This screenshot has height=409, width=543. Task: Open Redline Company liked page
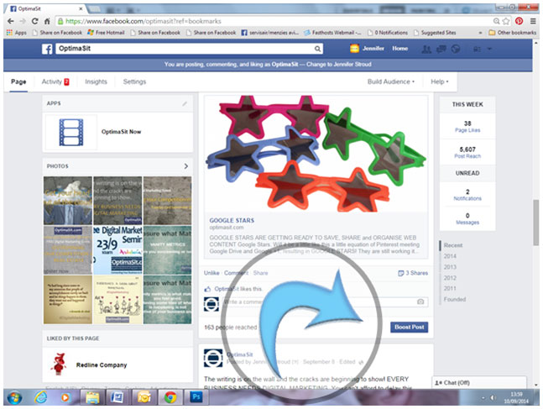point(101,365)
